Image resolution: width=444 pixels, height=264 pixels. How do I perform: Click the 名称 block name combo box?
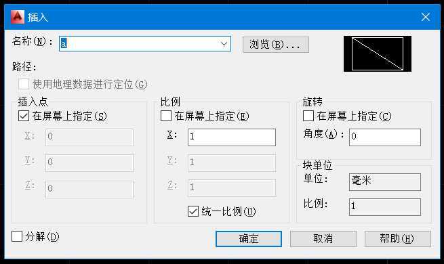tap(145, 44)
